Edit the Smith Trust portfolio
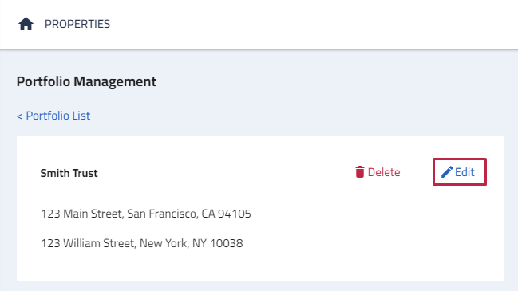 (x=460, y=172)
